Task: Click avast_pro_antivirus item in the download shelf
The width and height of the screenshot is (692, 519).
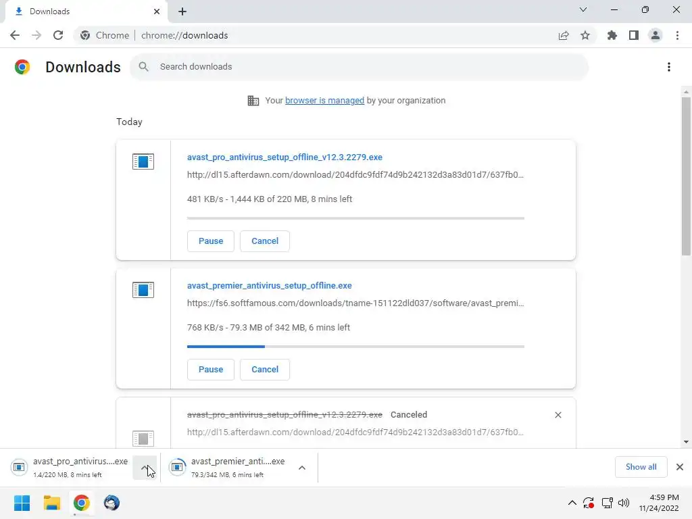Action: (70, 468)
